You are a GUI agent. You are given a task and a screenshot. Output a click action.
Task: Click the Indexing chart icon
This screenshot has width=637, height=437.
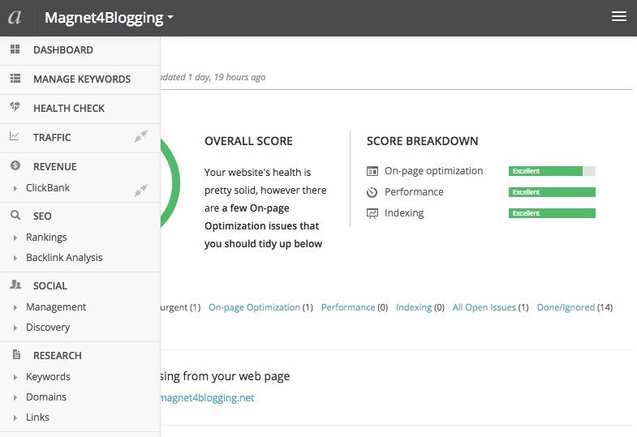372,213
